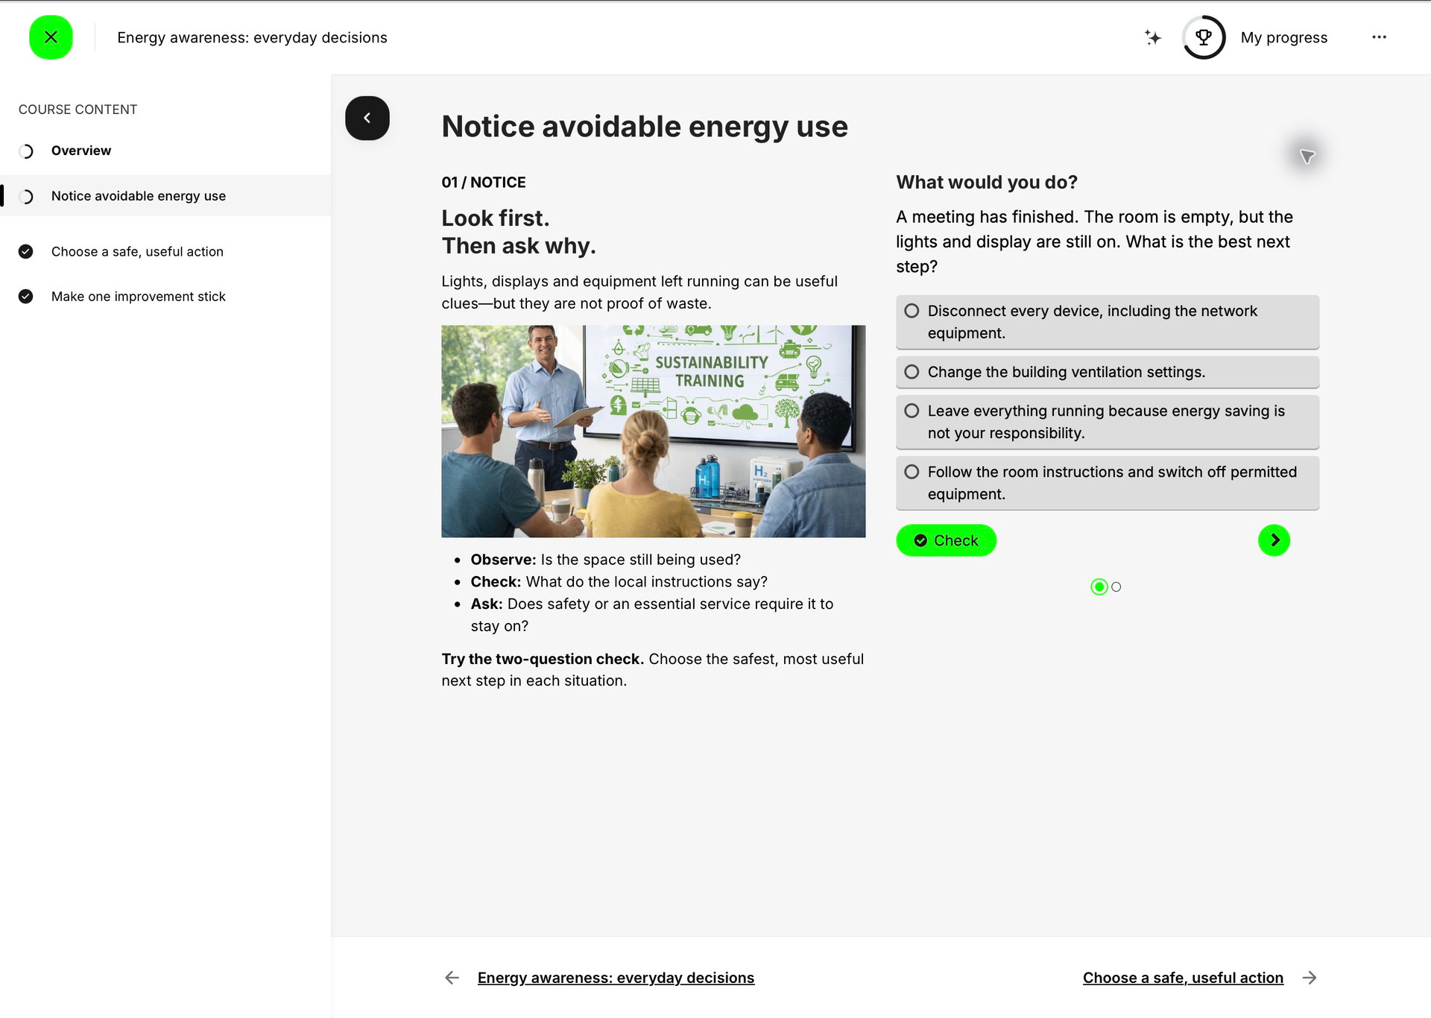1431x1018 pixels.
Task: Select 'Disconnect every device' answer option
Action: tap(1108, 322)
